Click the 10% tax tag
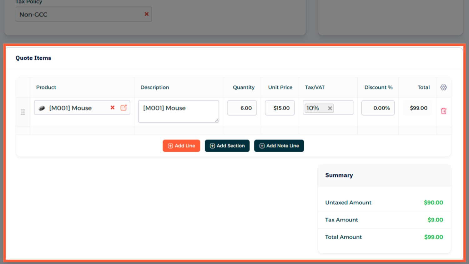This screenshot has width=469, height=264. [x=313, y=108]
